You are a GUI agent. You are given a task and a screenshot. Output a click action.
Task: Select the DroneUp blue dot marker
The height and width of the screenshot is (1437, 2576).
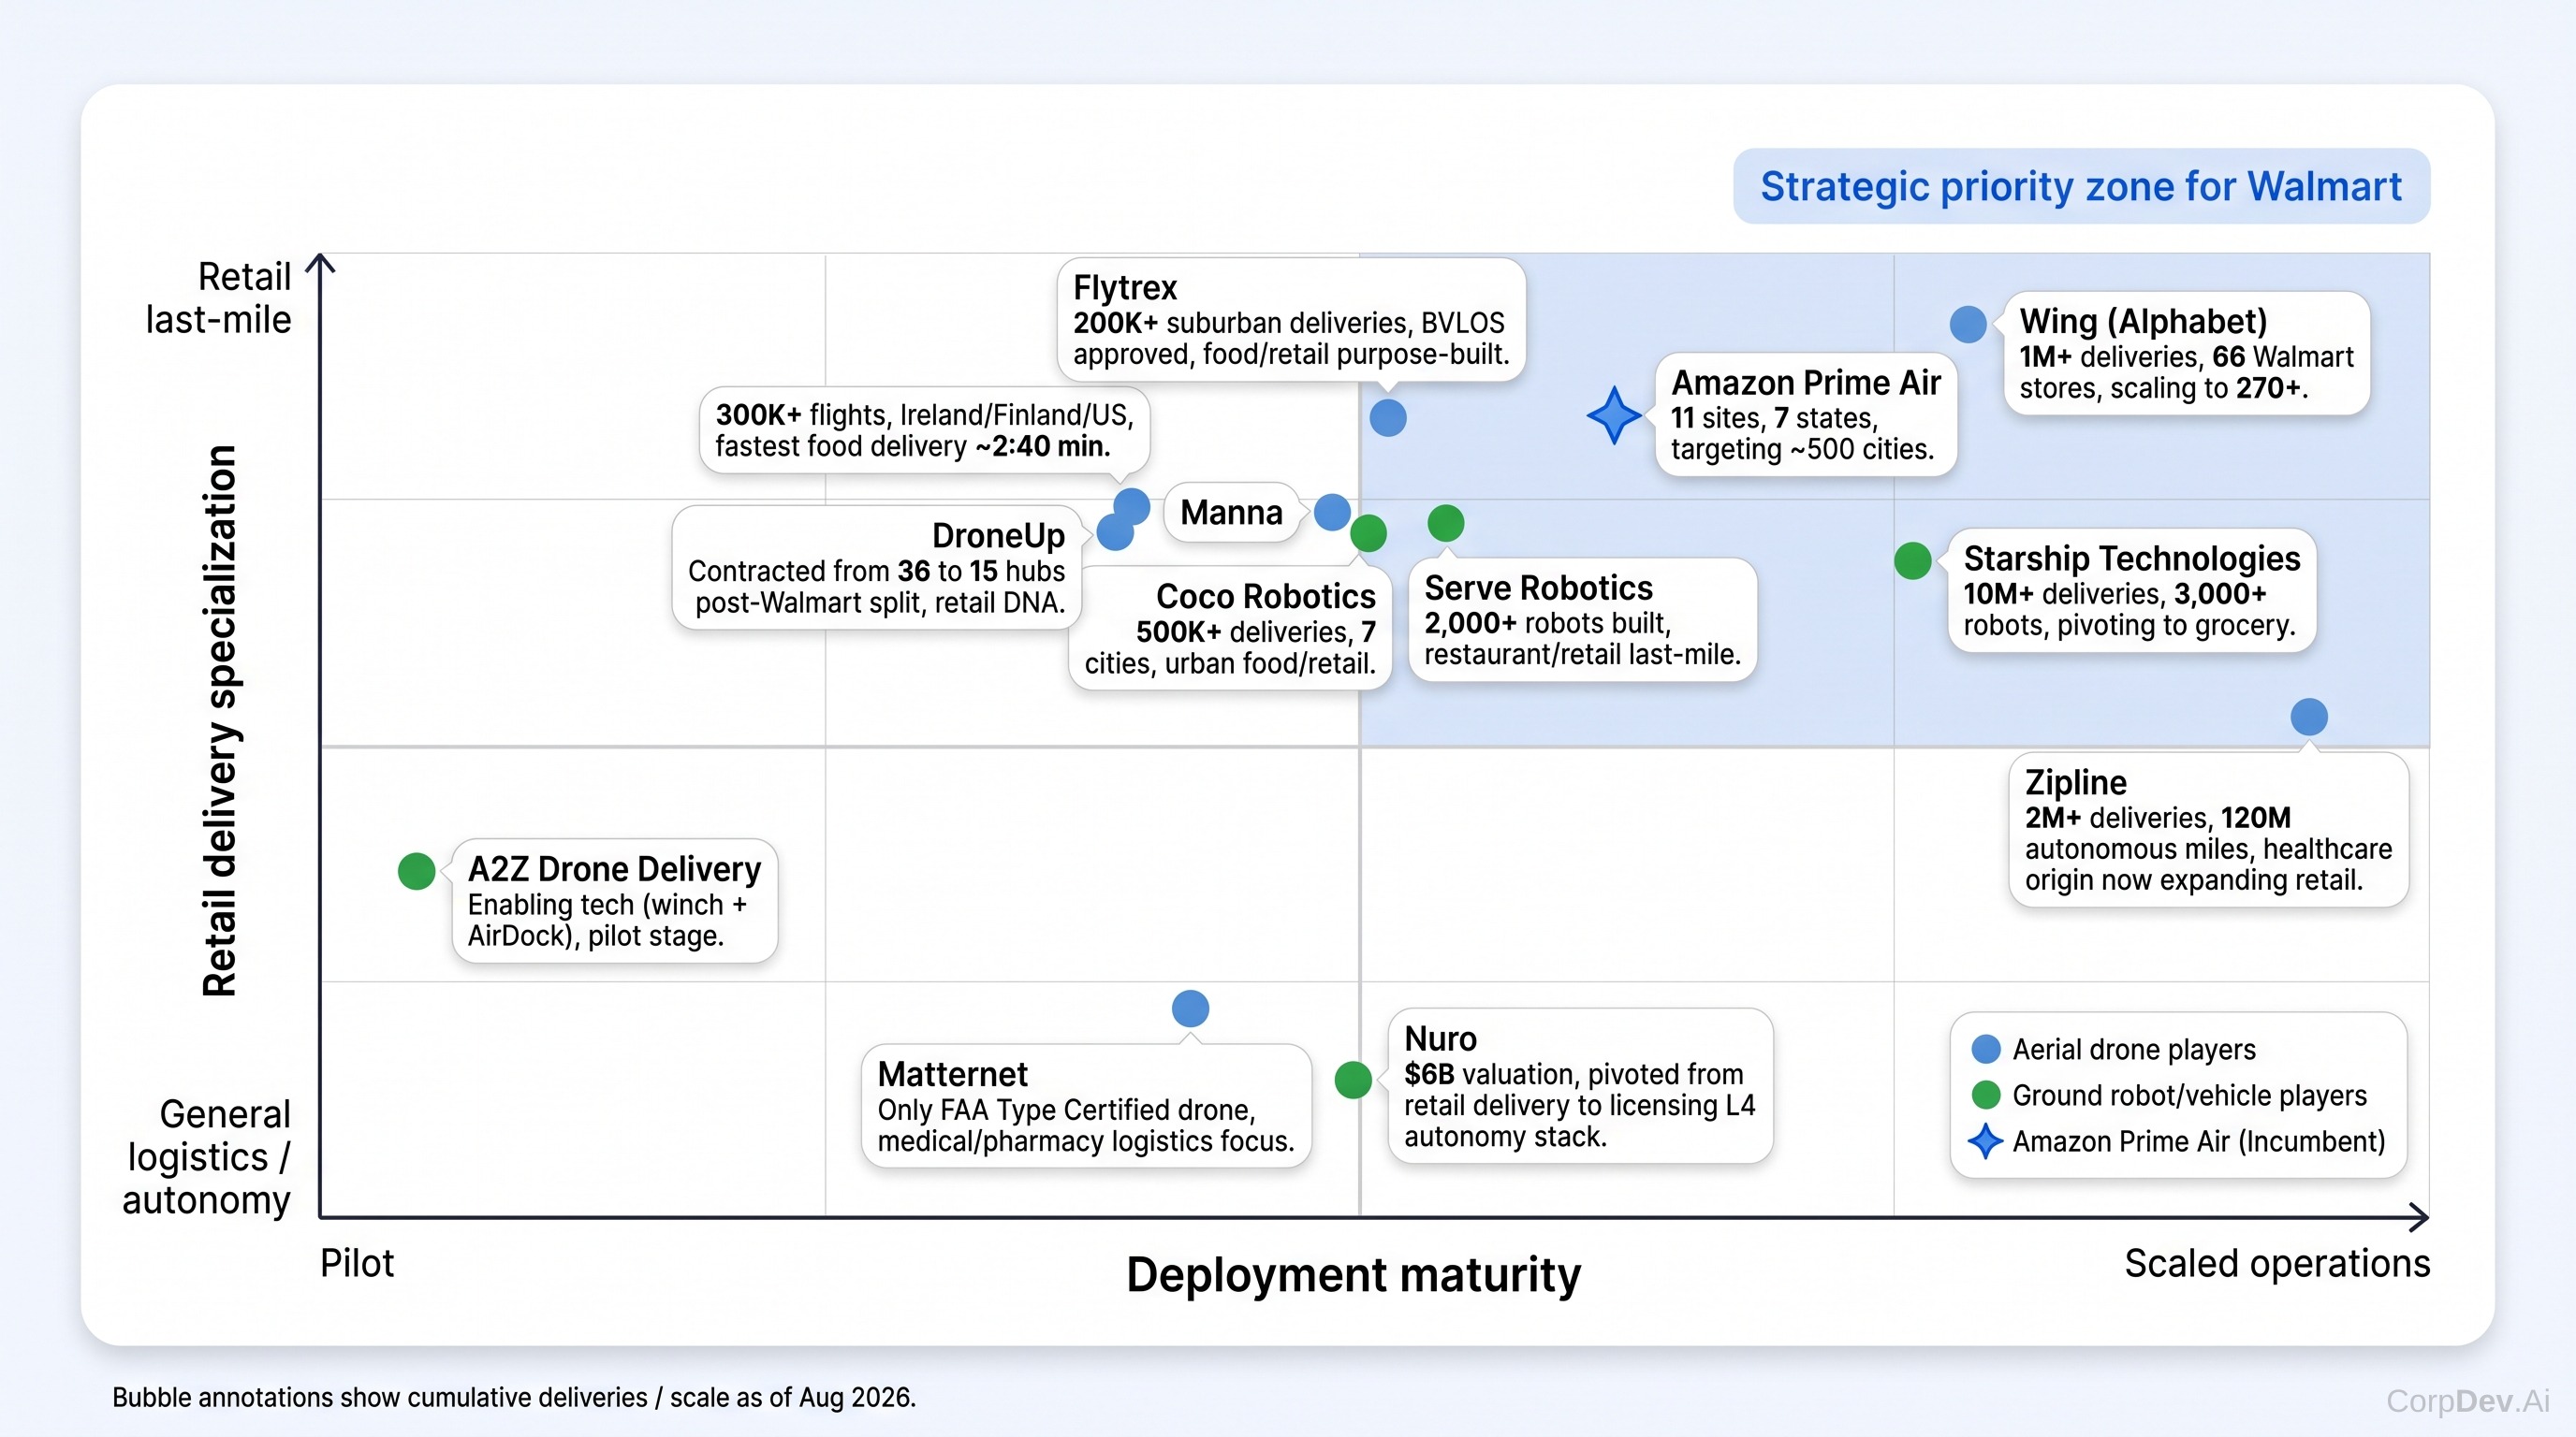1115,532
